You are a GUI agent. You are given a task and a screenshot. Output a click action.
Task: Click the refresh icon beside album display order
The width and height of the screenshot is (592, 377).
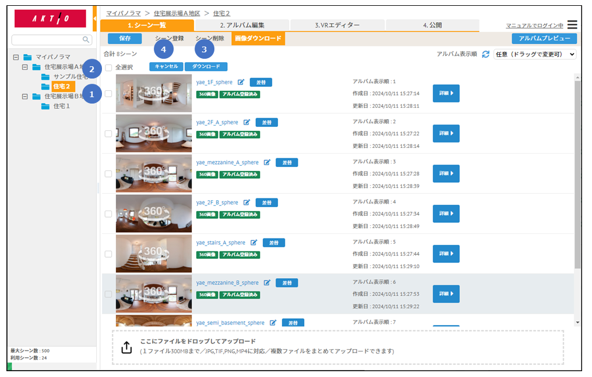(x=485, y=54)
